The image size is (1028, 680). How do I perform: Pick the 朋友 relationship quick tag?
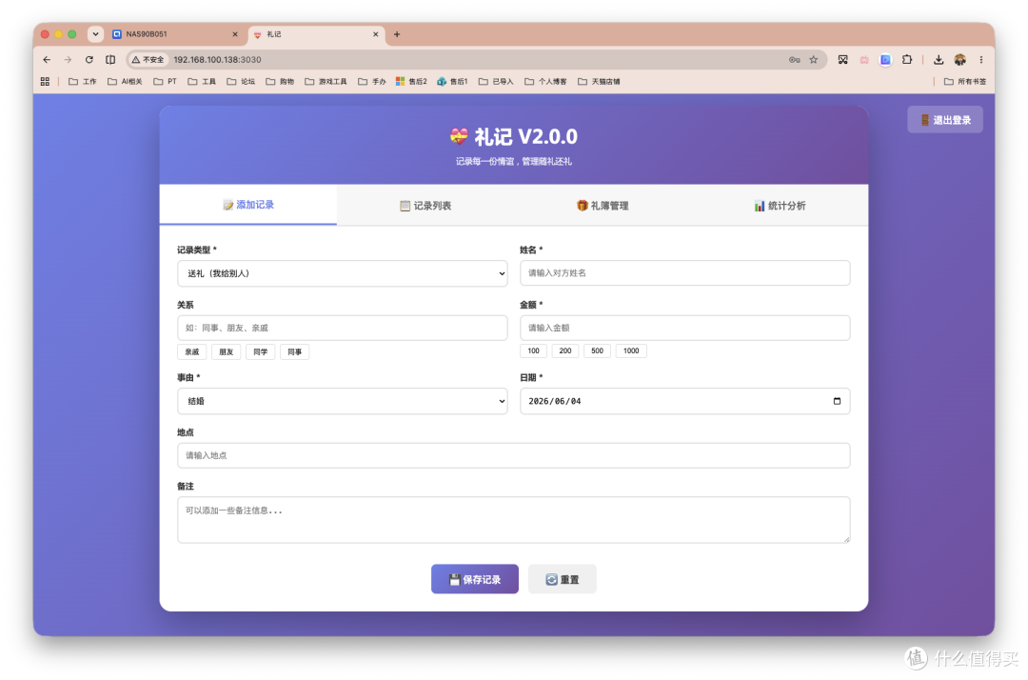(227, 352)
